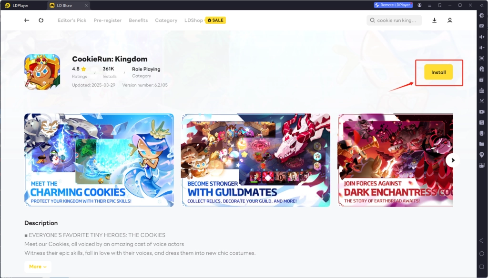Open the Category tab
Viewport: 488px width, 278px height.
click(166, 20)
